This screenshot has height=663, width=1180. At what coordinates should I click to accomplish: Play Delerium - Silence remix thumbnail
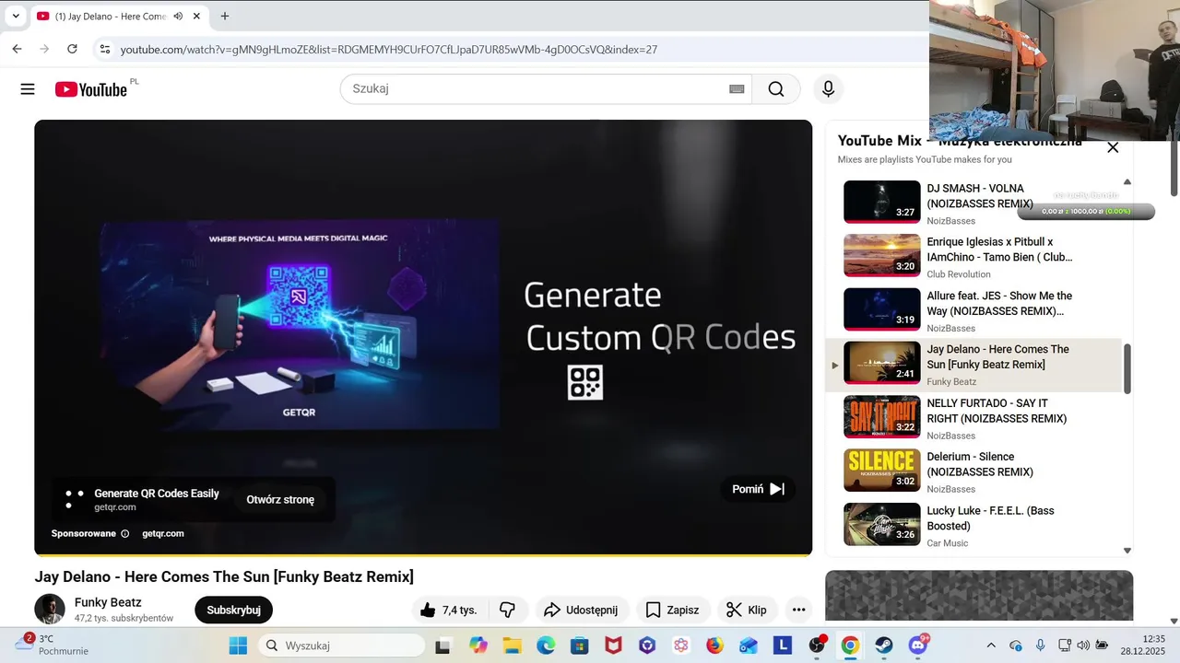882,471
